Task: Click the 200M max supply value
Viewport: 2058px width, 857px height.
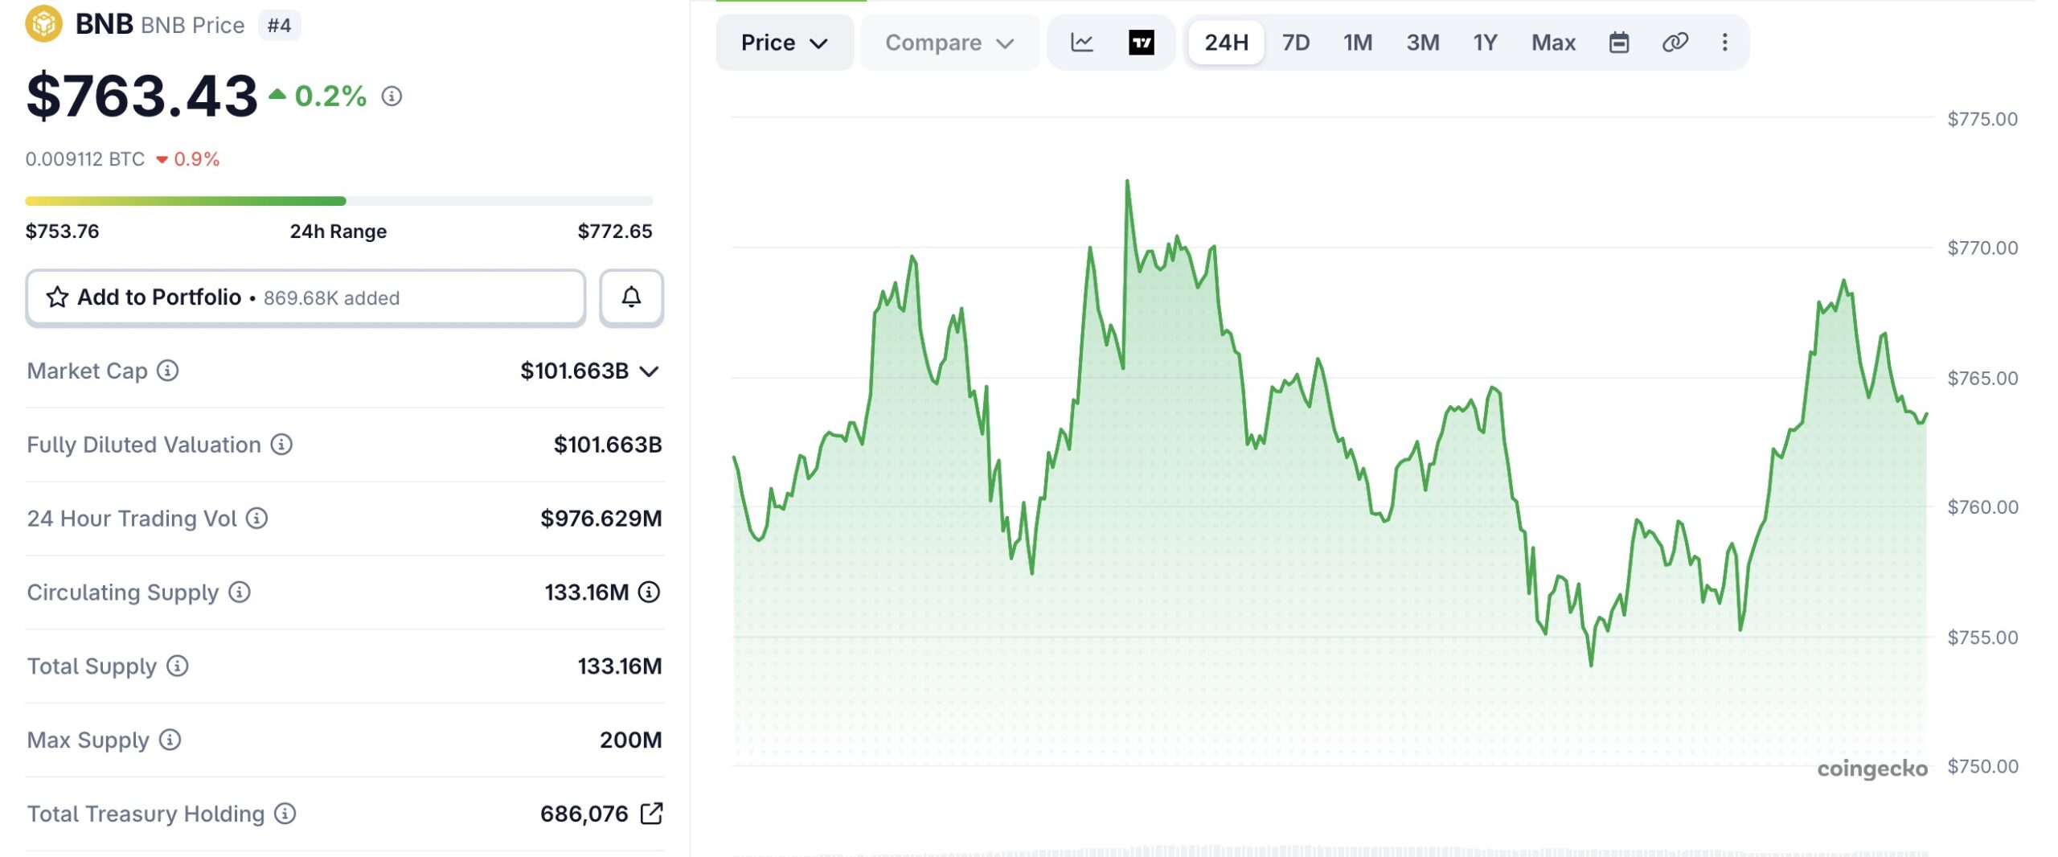Action: (x=630, y=740)
